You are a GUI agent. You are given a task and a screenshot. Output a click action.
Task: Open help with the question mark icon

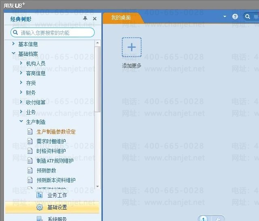235,17
